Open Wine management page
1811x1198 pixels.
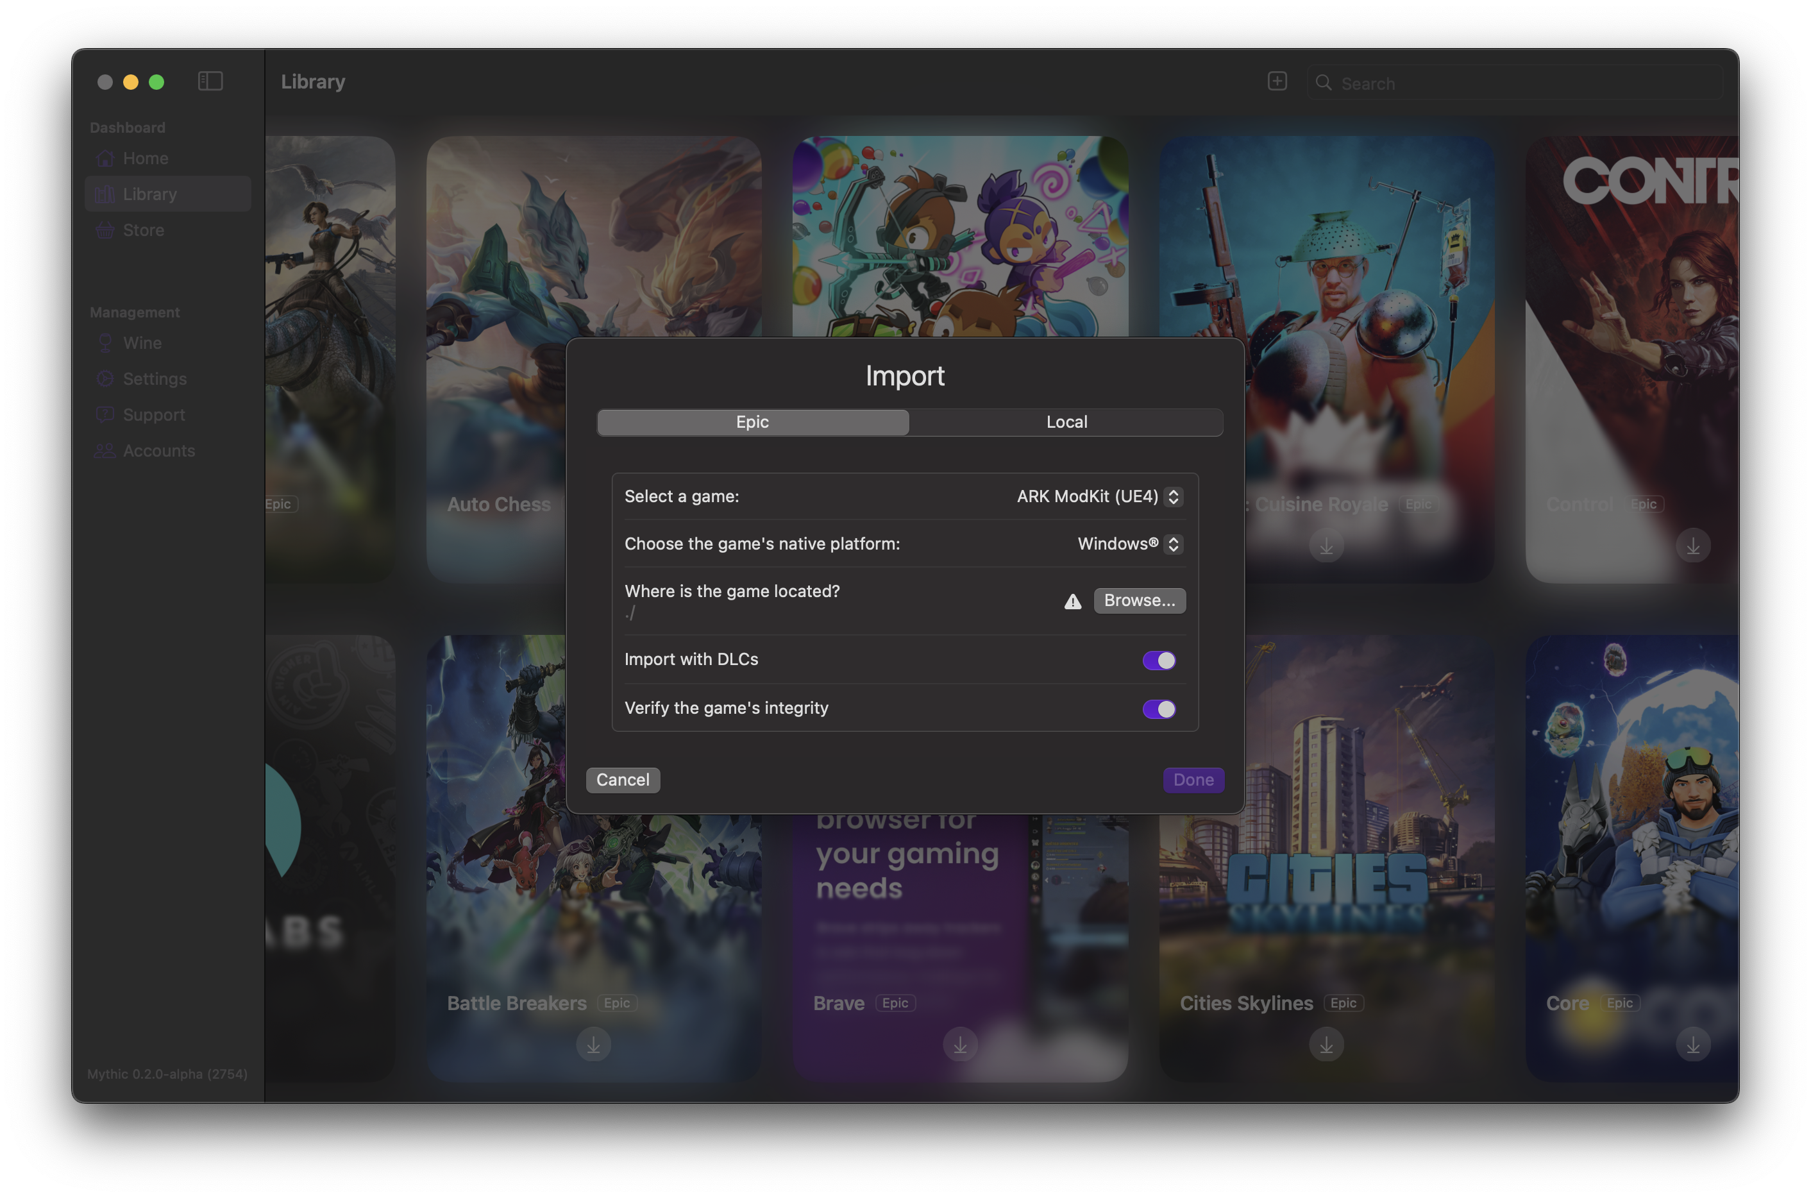(x=167, y=343)
